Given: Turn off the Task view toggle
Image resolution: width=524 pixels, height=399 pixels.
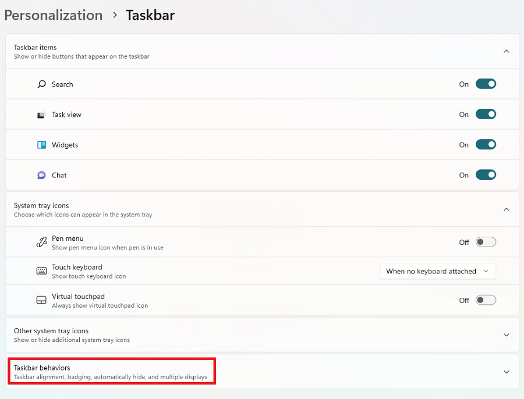Looking at the screenshot, I should point(486,114).
